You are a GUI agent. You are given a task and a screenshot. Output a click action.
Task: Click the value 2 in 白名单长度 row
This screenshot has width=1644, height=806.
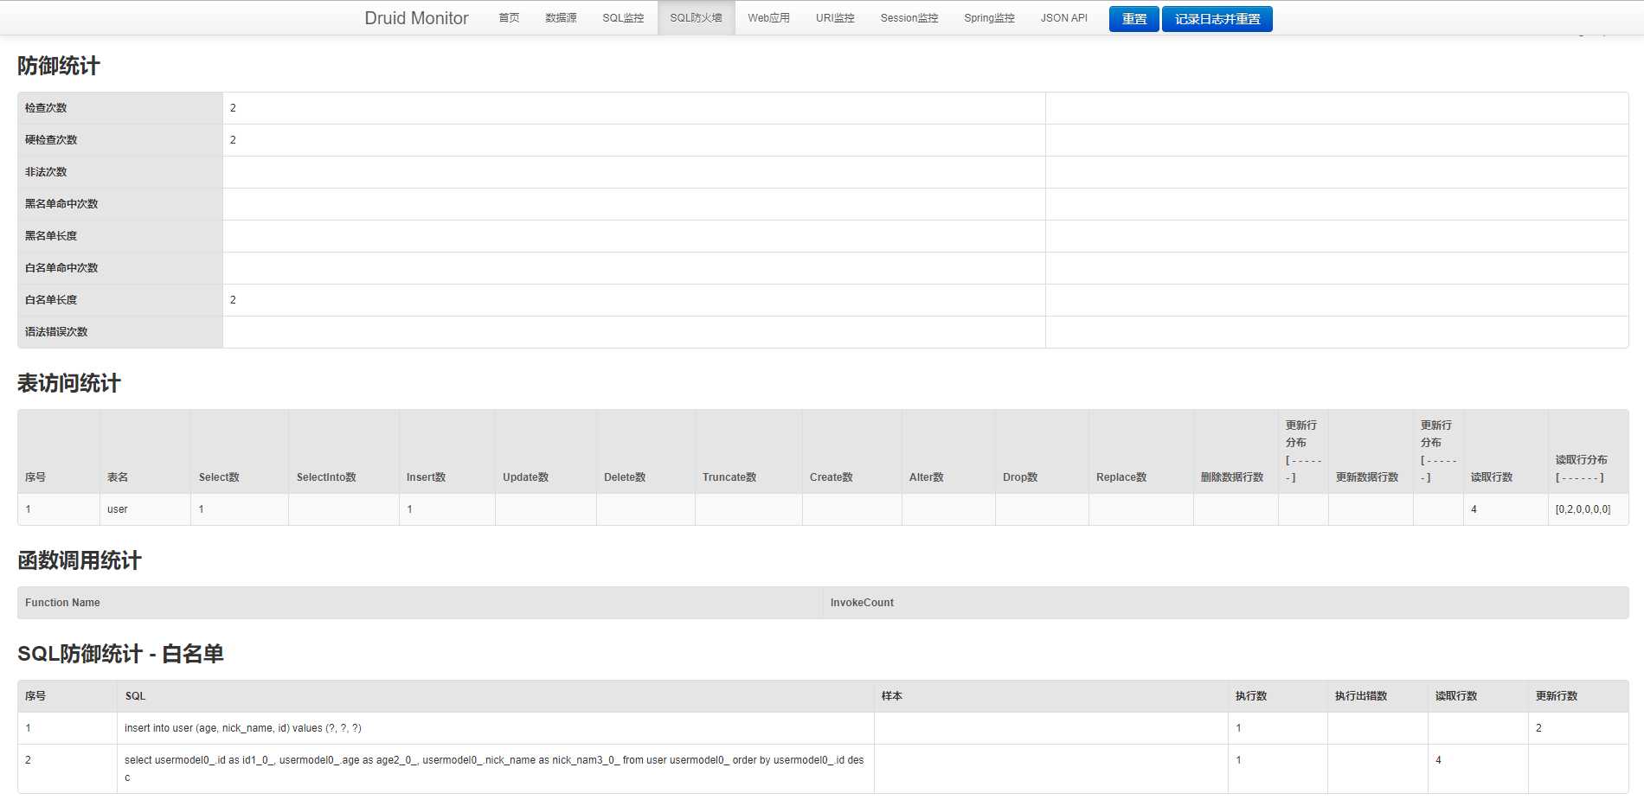point(233,300)
